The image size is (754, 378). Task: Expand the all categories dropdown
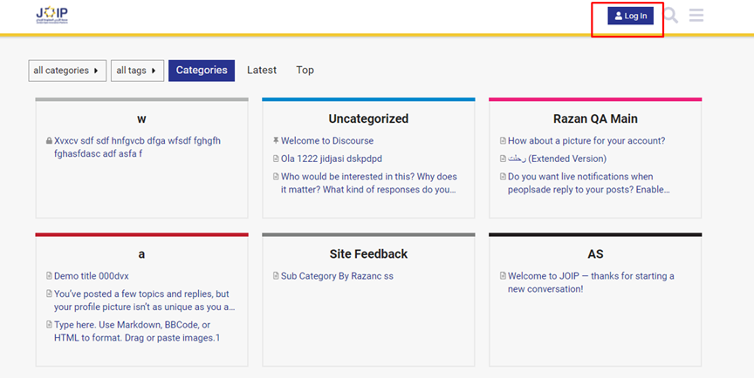pos(67,71)
